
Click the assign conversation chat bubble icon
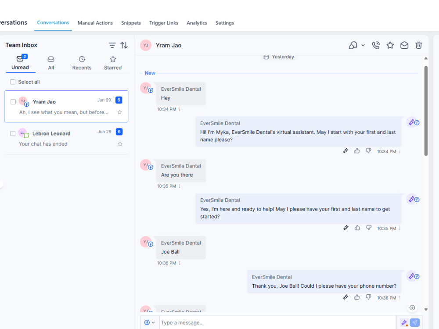[x=353, y=45]
